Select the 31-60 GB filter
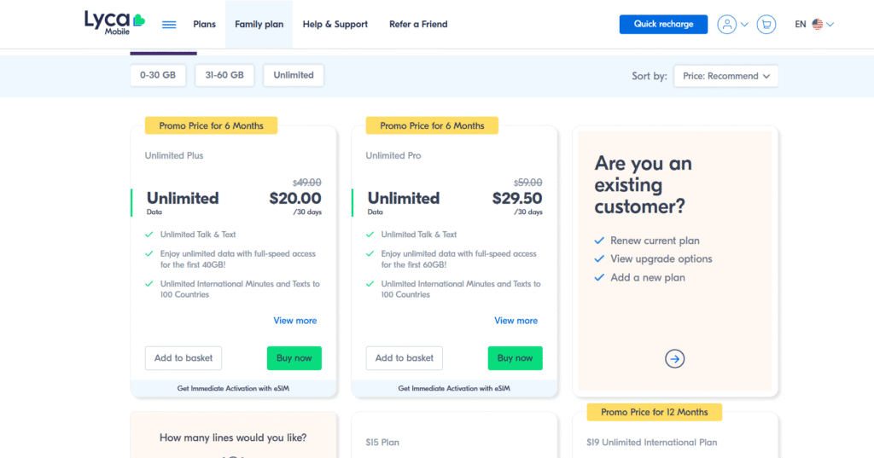The height and width of the screenshot is (458, 874). tap(224, 75)
